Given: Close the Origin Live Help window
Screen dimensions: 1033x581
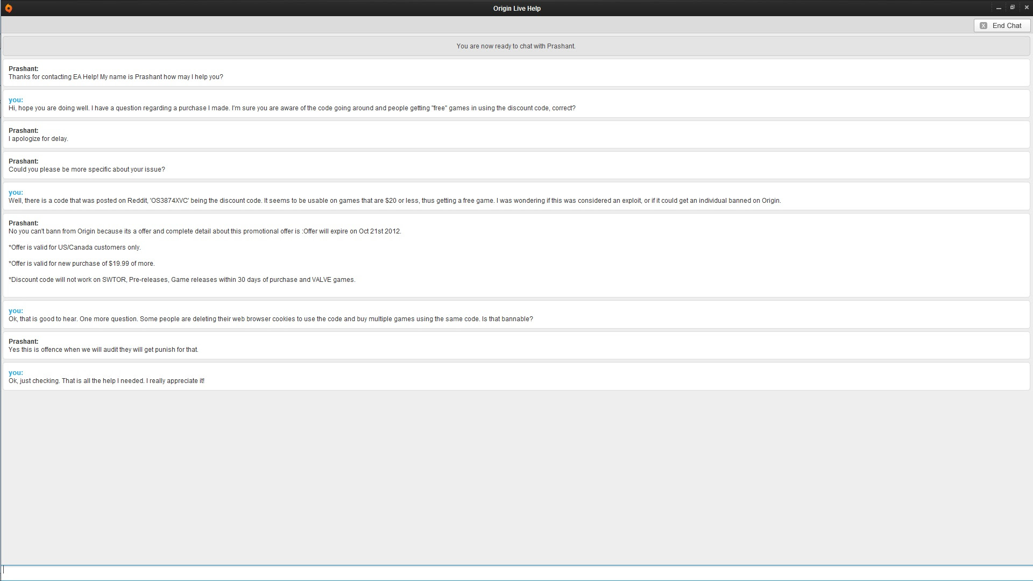Looking at the screenshot, I should (1026, 8).
